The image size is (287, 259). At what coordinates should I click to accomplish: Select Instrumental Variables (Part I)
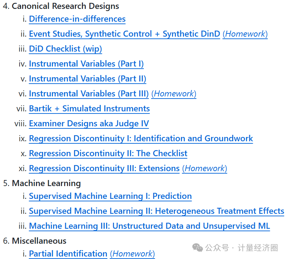coord(86,64)
